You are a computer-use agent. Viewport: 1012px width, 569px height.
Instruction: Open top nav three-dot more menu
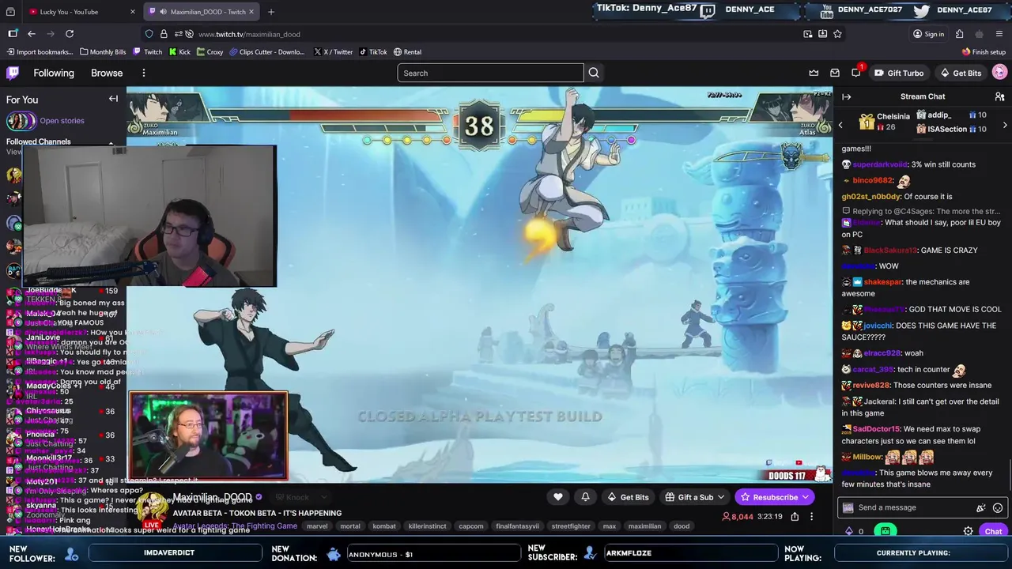pyautogui.click(x=143, y=73)
